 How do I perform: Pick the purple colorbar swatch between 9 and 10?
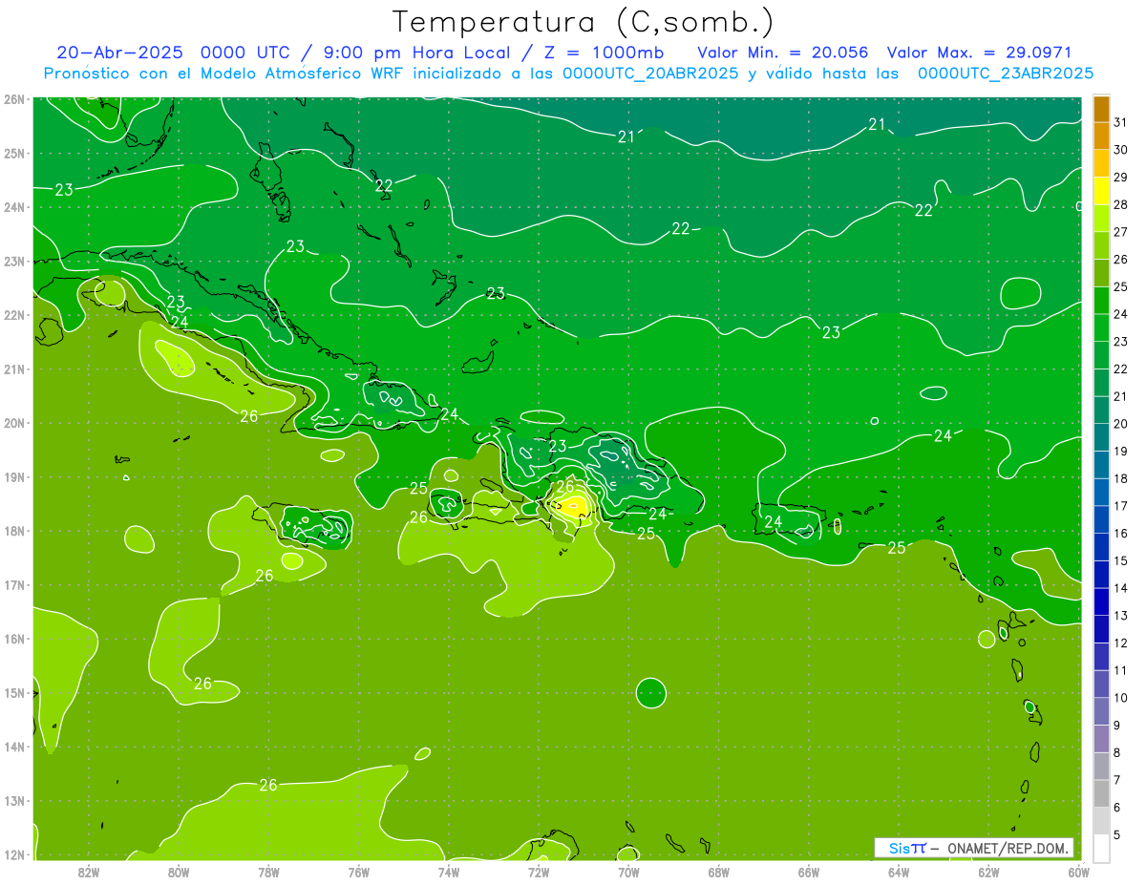tap(1101, 711)
